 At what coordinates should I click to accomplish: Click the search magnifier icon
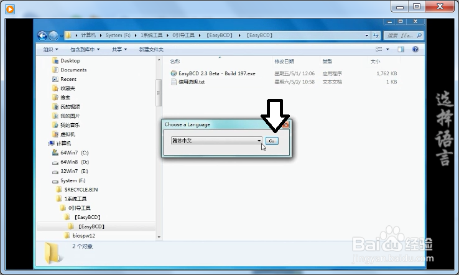(x=419, y=35)
